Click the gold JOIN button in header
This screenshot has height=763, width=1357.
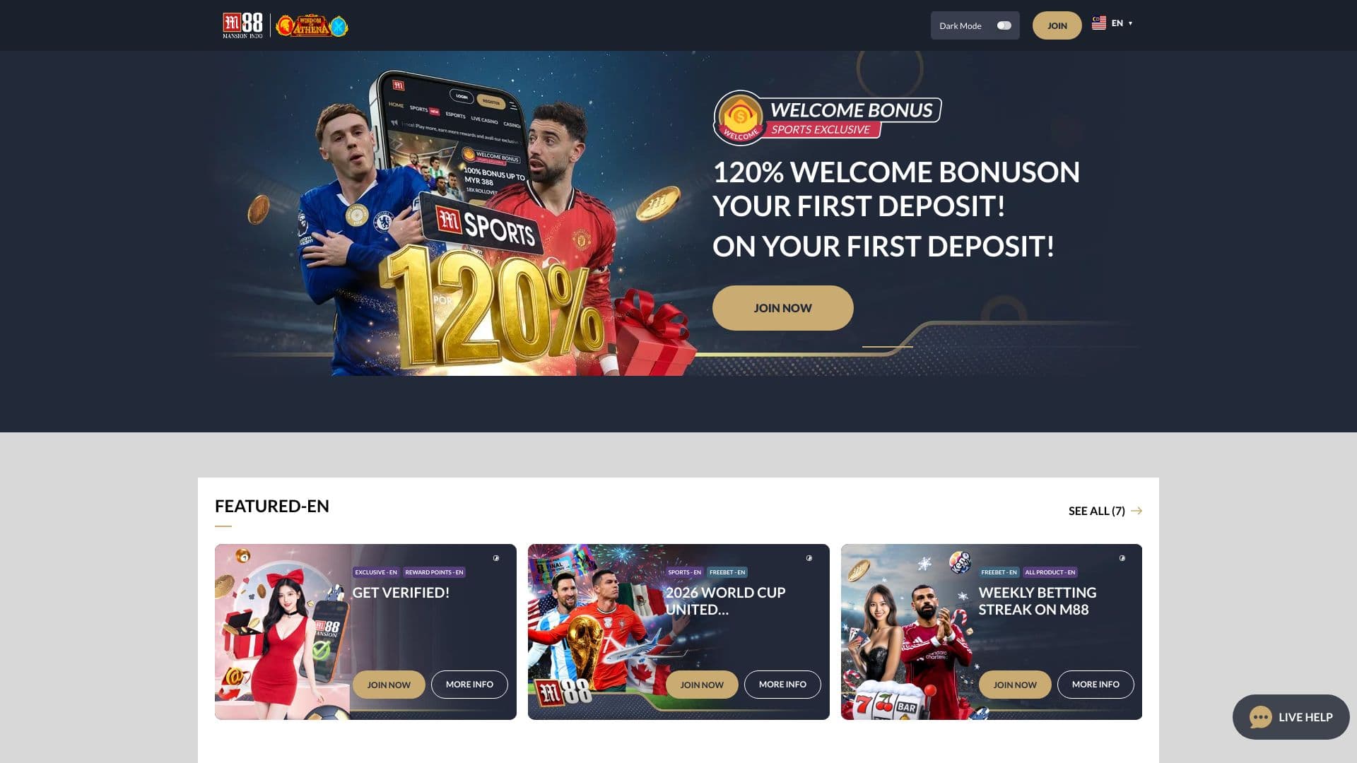[x=1057, y=25]
